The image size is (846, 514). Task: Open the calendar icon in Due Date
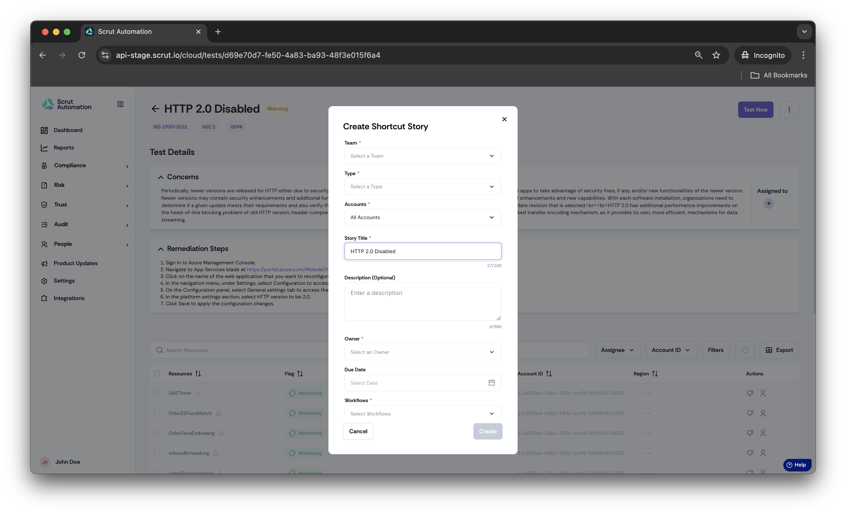(491, 382)
